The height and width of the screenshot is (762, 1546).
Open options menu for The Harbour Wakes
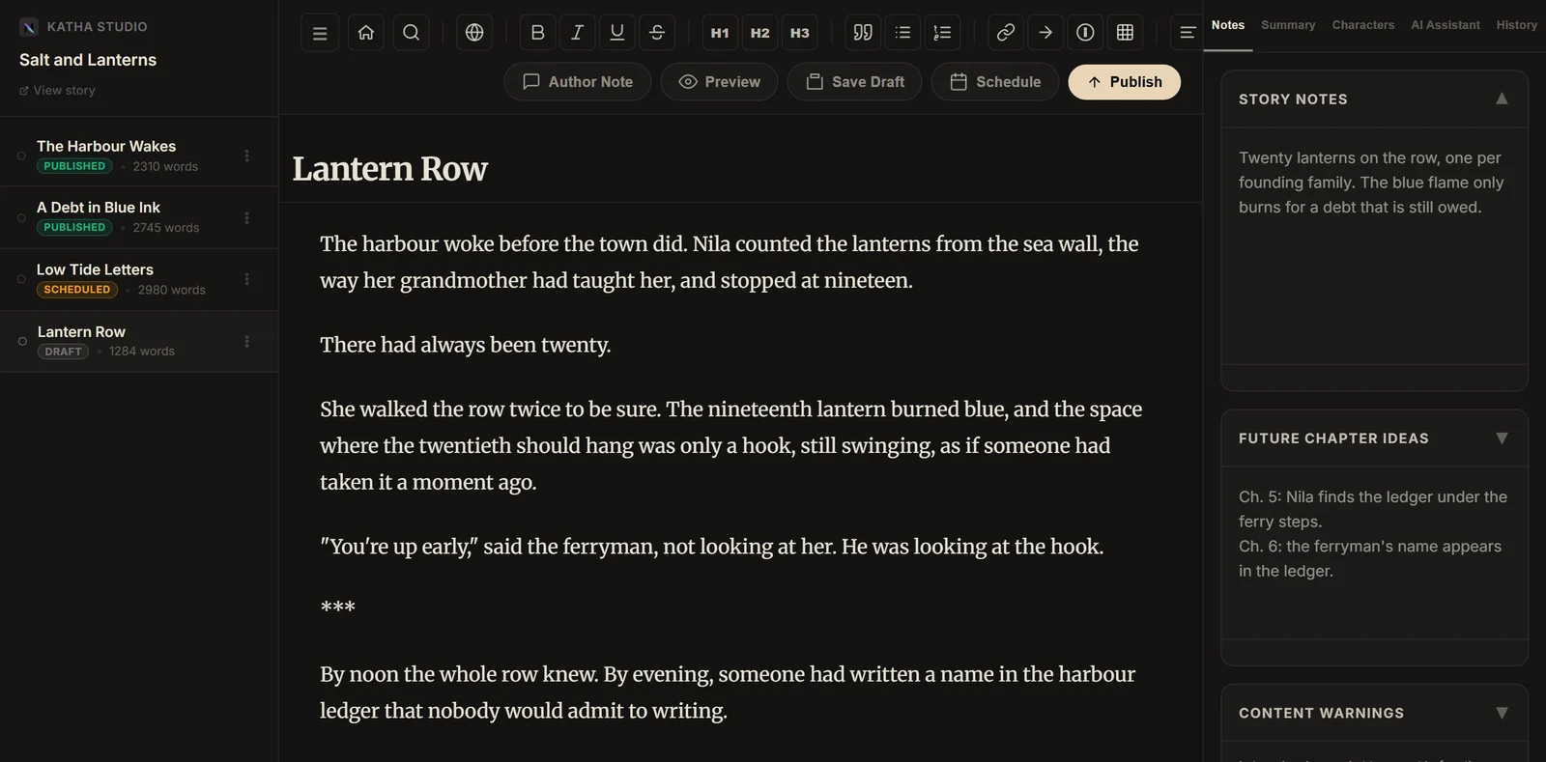point(246,155)
